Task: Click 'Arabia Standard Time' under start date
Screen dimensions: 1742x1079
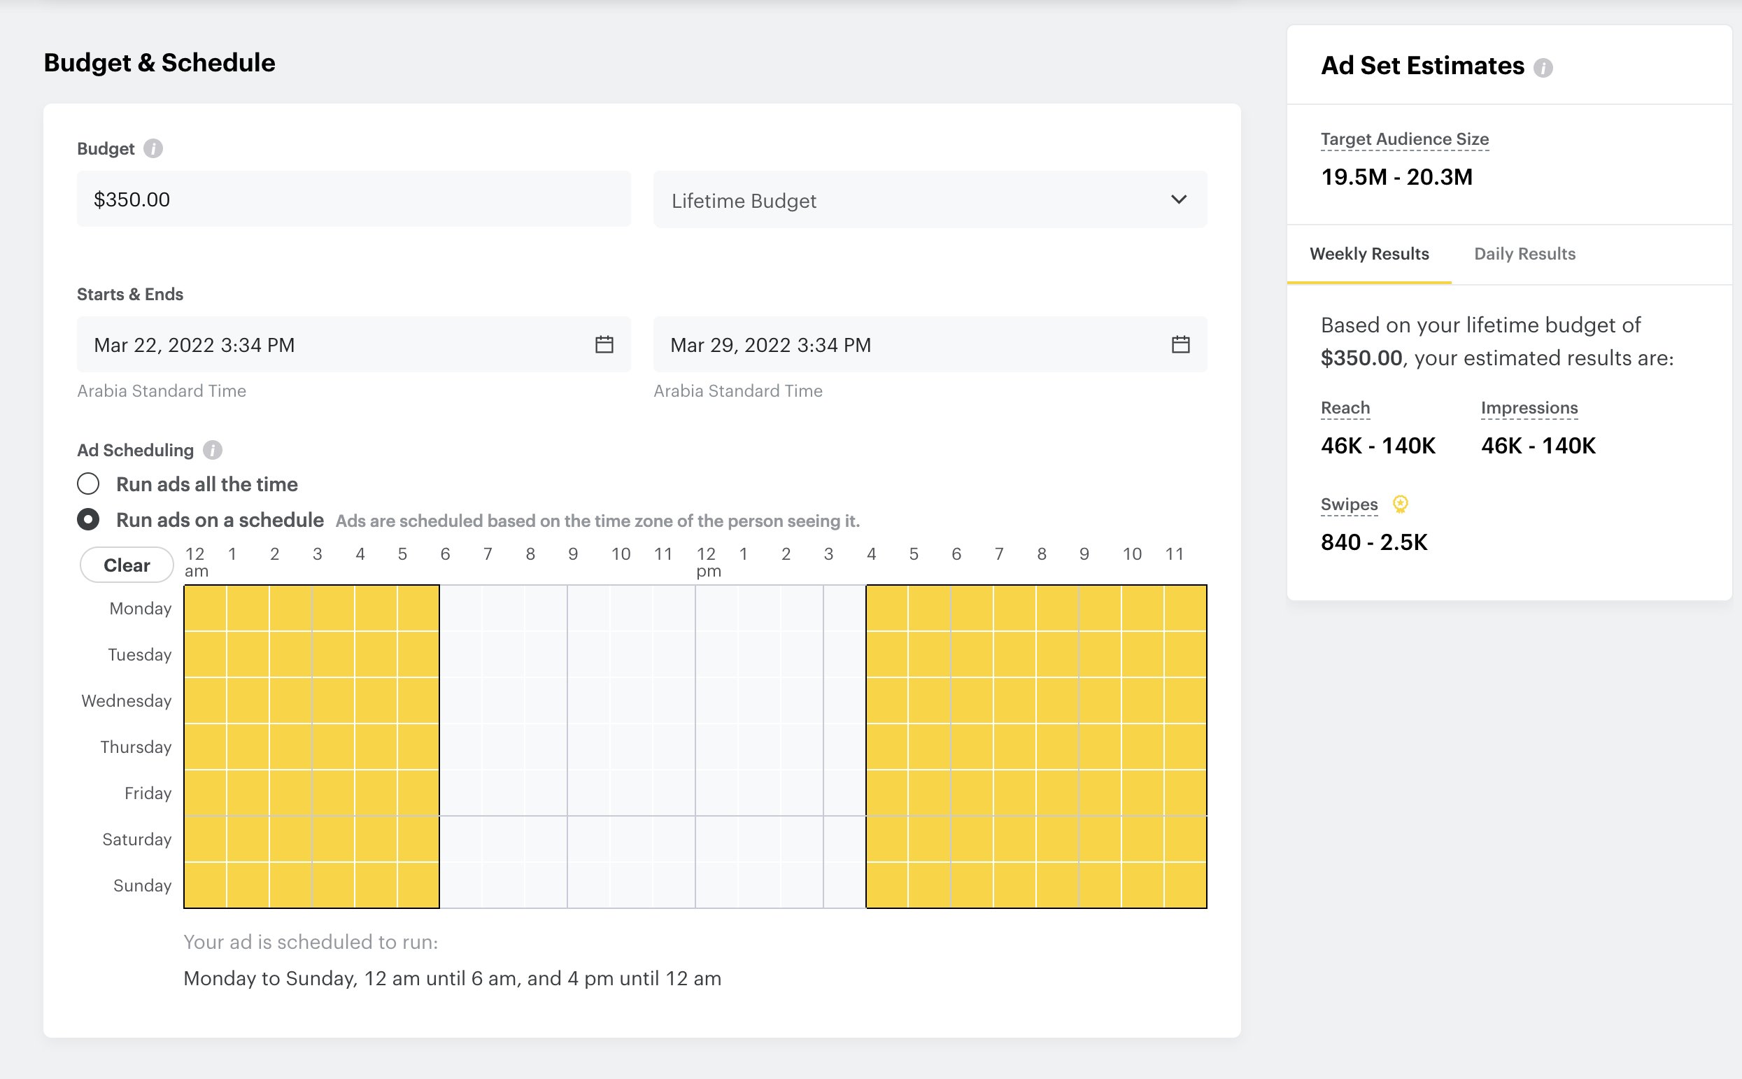Action: coord(161,391)
